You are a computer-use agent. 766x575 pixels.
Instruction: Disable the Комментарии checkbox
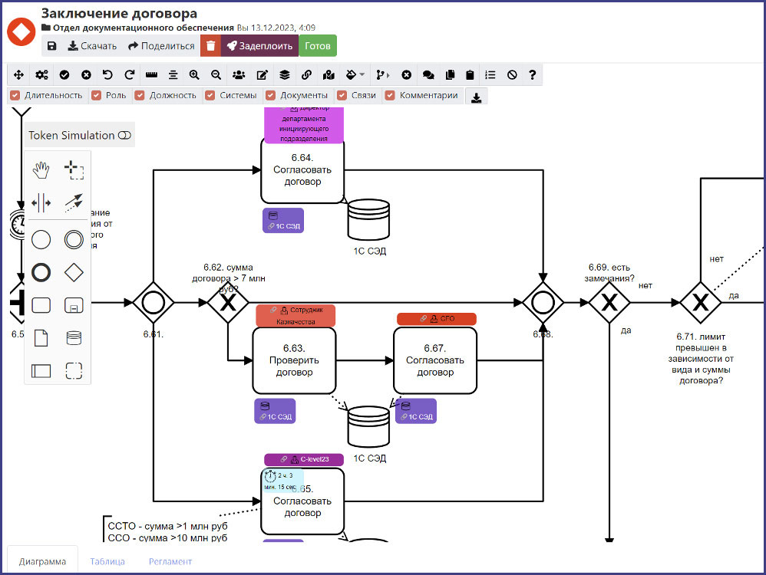point(390,96)
